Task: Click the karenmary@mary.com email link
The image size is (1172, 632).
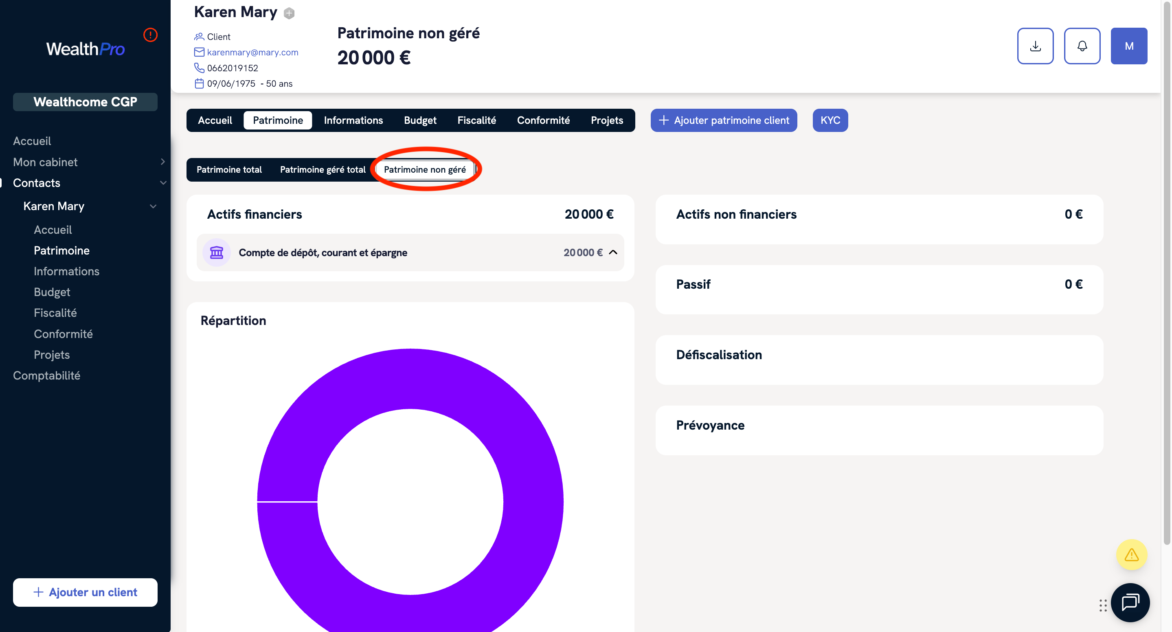Action: [252, 52]
